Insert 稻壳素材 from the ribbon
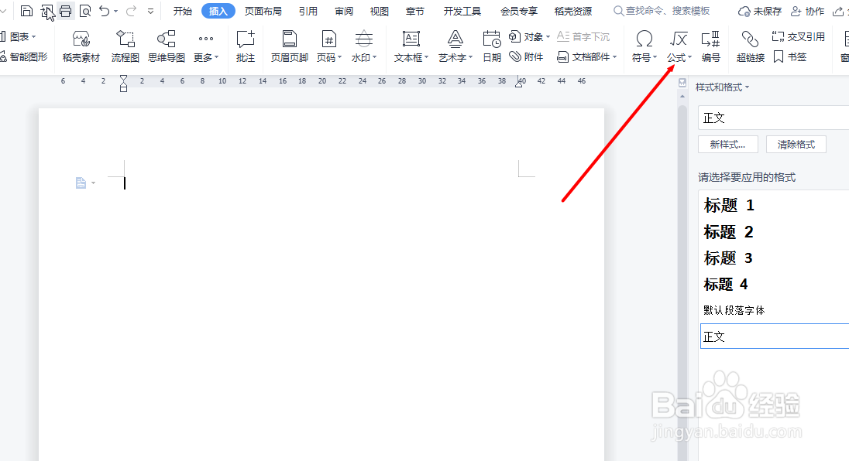The height and width of the screenshot is (461, 849). [81, 46]
